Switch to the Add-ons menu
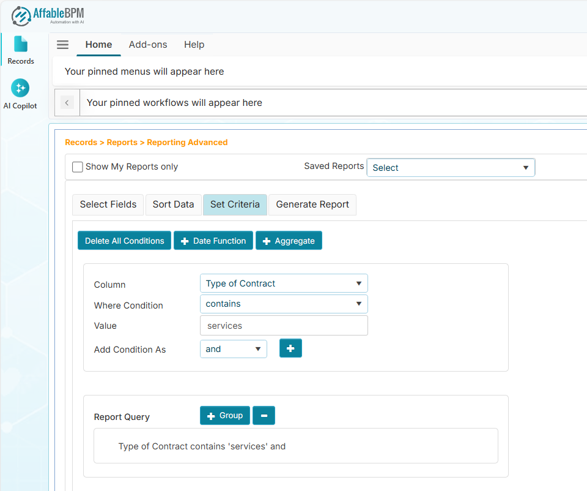The image size is (587, 491). click(148, 44)
